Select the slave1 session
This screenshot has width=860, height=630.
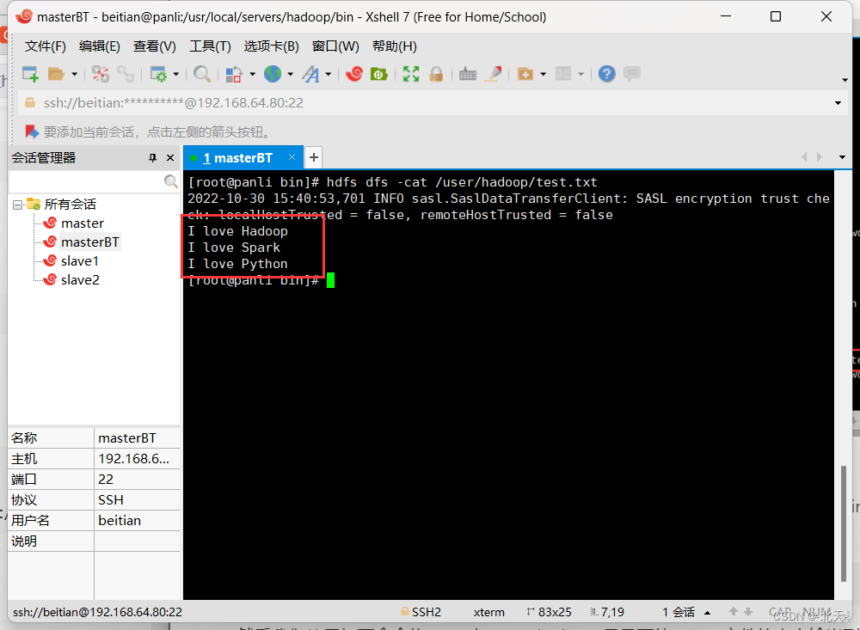tap(79, 261)
